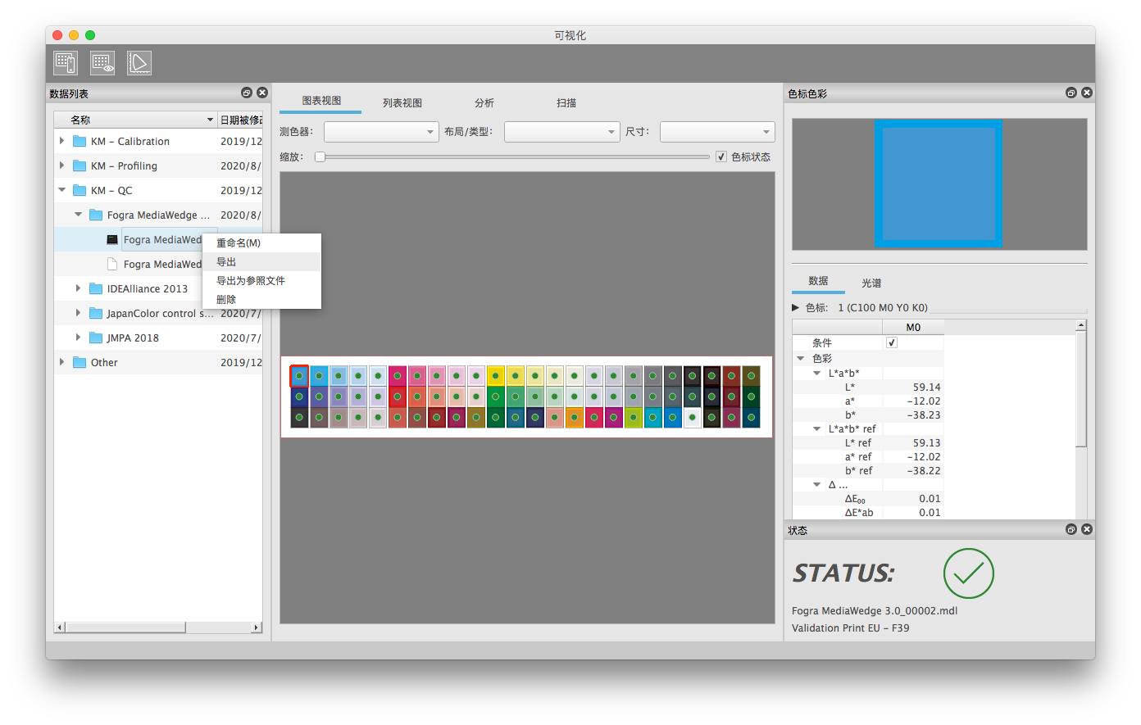Toggle the 色标状态 checkbox
This screenshot has height=725, width=1141.
pyautogui.click(x=721, y=156)
